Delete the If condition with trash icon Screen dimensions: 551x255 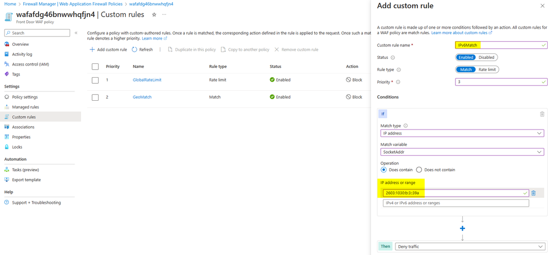click(x=542, y=114)
